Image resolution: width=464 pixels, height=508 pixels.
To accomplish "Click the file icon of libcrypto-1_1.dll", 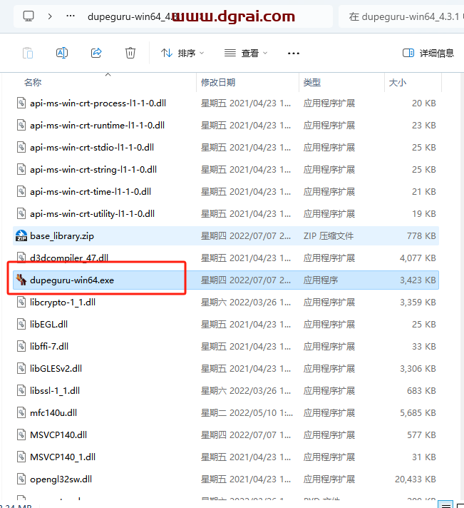I will (21, 302).
